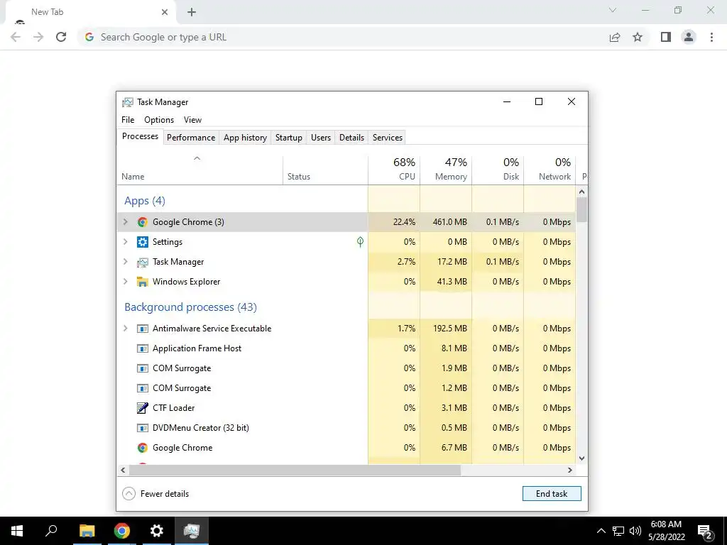Switch to the App history tab

[245, 138]
